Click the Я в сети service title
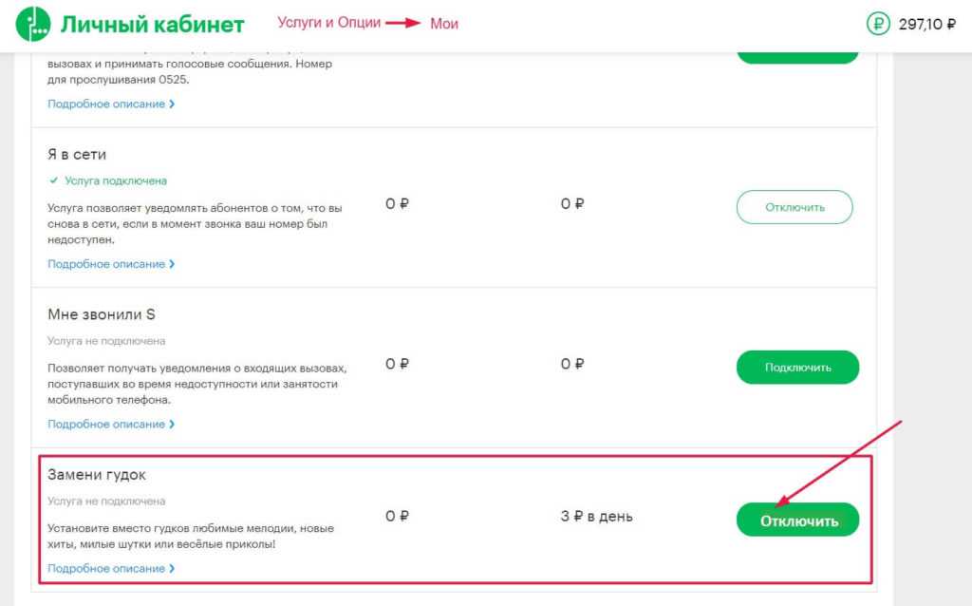This screenshot has width=972, height=606. (77, 155)
